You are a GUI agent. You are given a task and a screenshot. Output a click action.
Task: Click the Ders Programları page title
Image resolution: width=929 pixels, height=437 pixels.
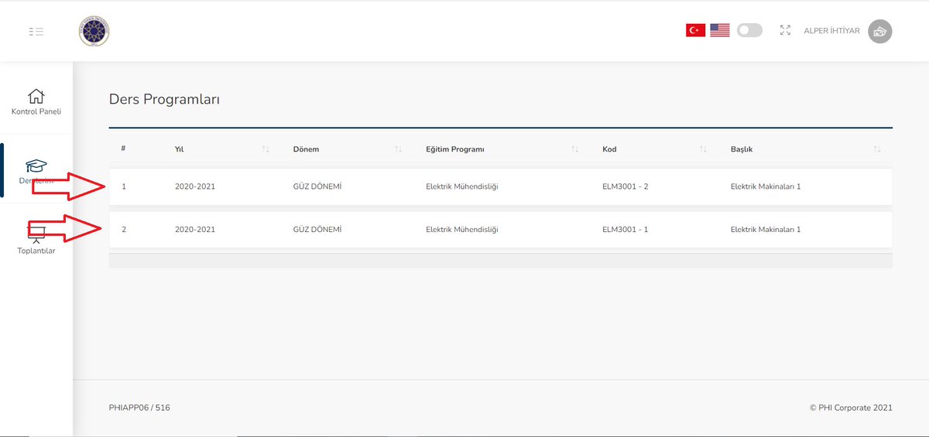point(164,100)
